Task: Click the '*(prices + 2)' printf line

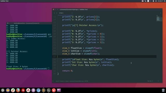Action: pyautogui.click(x=83, y=40)
